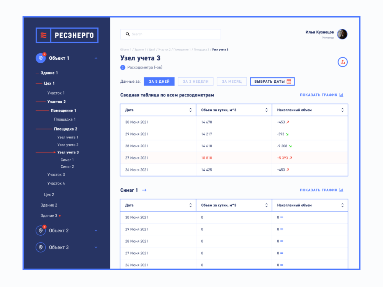The height and width of the screenshot is (287, 383).
Task: Click the РЕСЭНЕРГО logo
Action: pos(67,35)
